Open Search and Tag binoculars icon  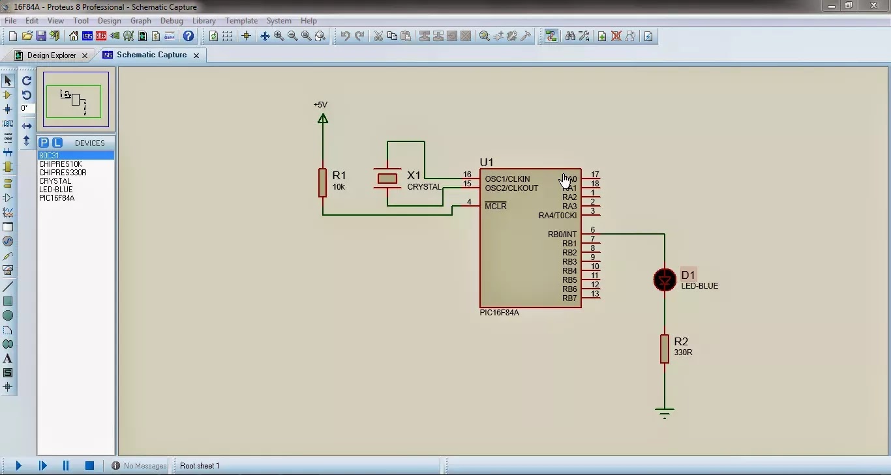[x=570, y=36]
